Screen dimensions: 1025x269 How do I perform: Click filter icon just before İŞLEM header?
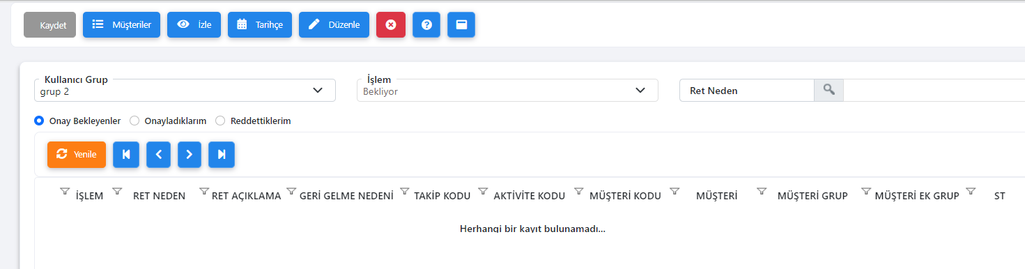click(65, 191)
